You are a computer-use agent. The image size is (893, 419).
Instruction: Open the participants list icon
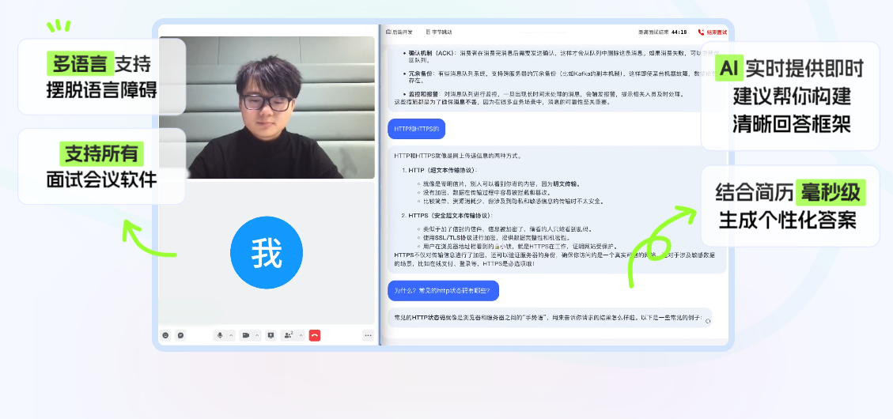click(x=289, y=335)
